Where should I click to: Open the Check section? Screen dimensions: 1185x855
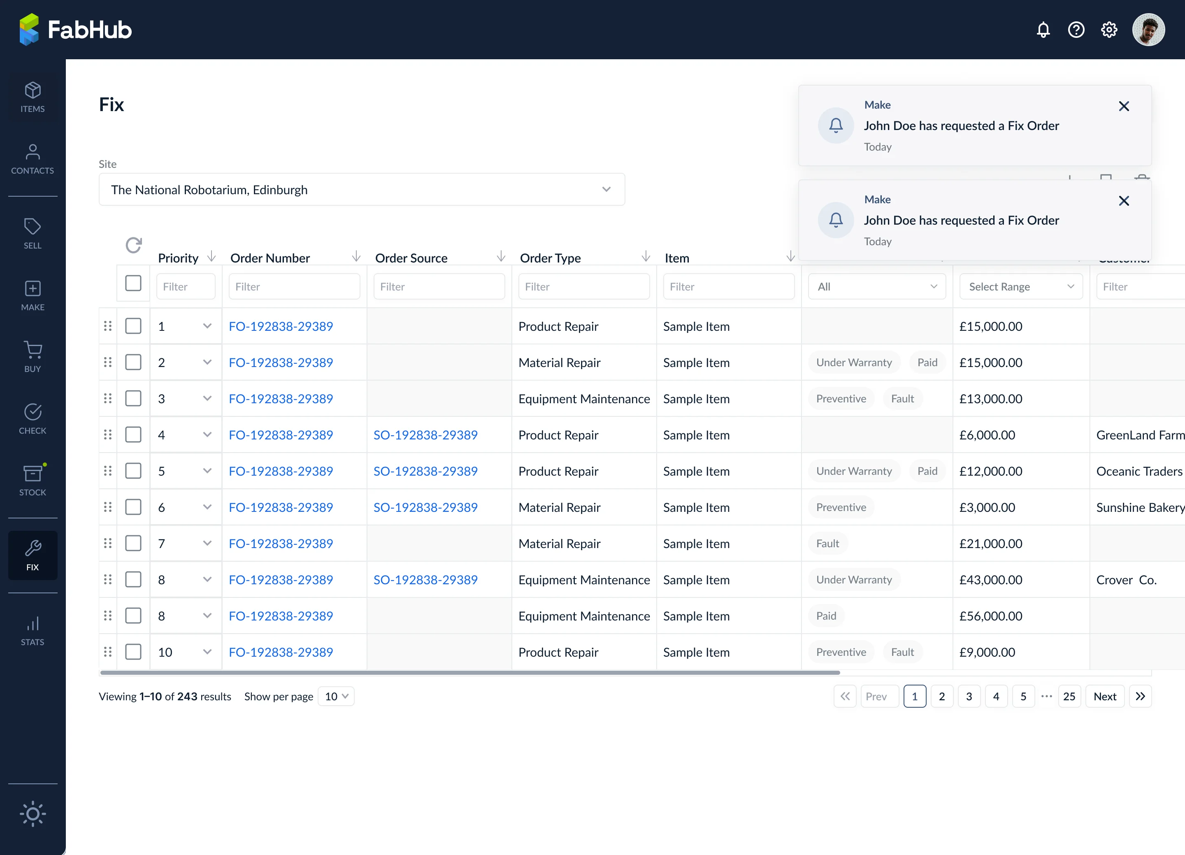tap(33, 419)
